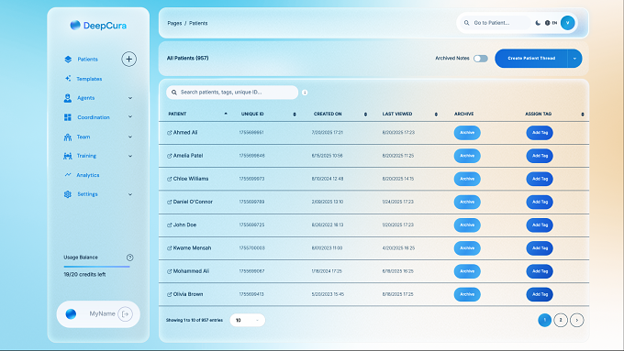Toggle dark mode moon icon

pyautogui.click(x=538, y=23)
